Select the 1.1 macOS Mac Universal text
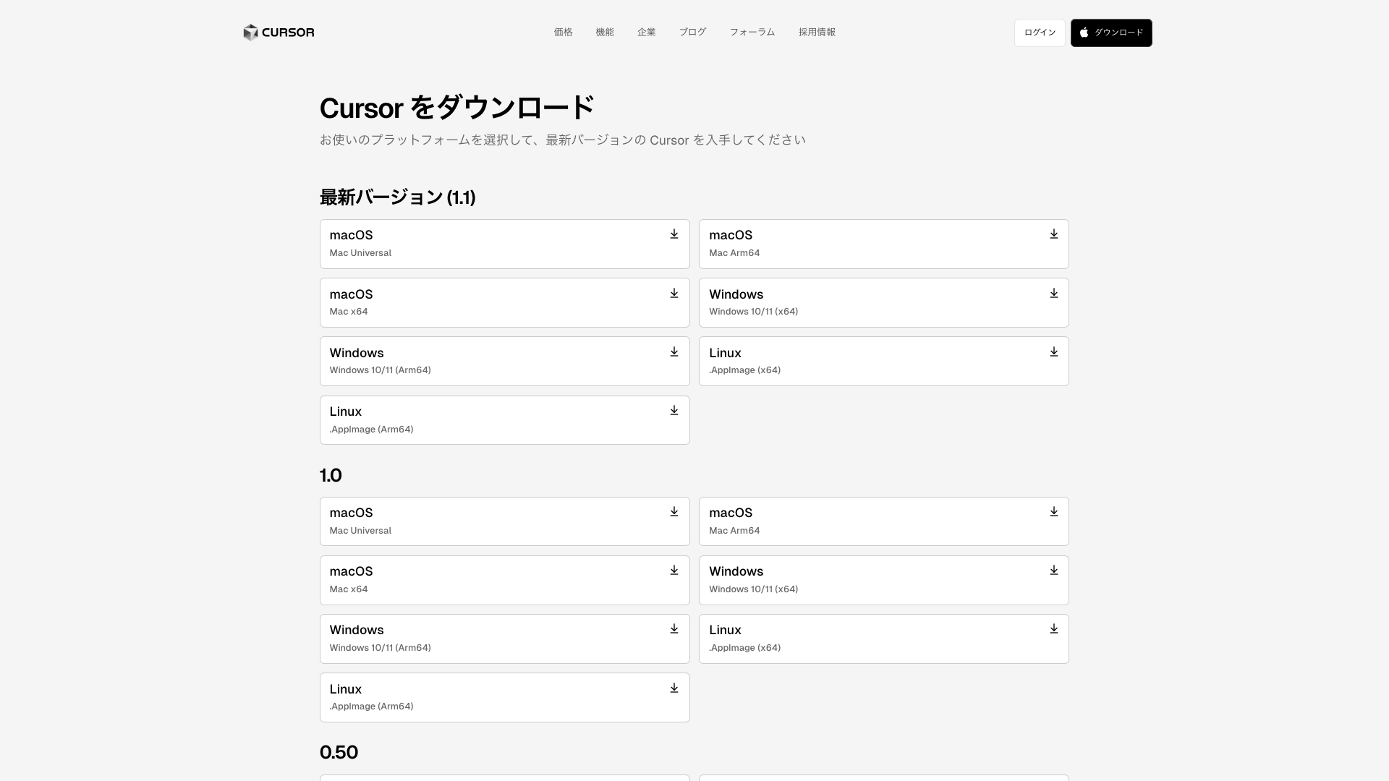Viewport: 1389px width, 781px height. click(360, 253)
